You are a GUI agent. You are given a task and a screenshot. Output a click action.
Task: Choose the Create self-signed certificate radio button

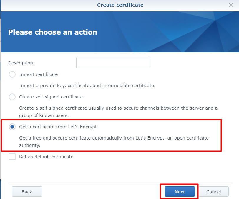[12, 97]
